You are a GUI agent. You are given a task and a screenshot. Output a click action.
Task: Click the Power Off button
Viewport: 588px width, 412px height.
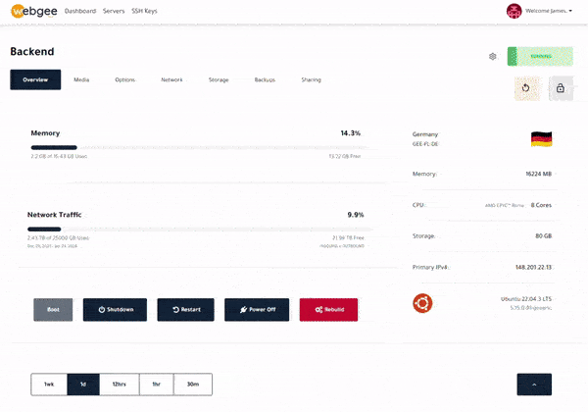[x=257, y=310]
